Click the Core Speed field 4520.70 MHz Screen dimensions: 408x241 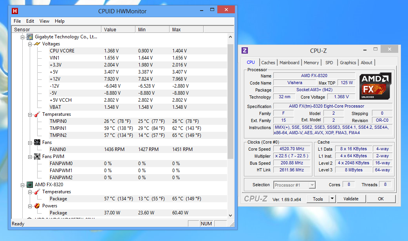(x=292, y=149)
